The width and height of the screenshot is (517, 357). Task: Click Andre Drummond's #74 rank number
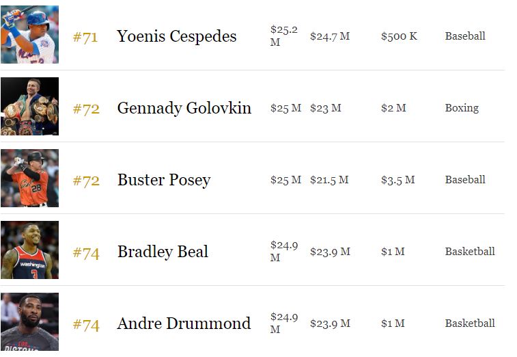(x=86, y=325)
